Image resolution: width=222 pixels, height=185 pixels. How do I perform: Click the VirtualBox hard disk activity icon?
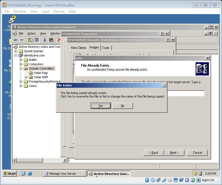pyautogui.click(x=147, y=180)
